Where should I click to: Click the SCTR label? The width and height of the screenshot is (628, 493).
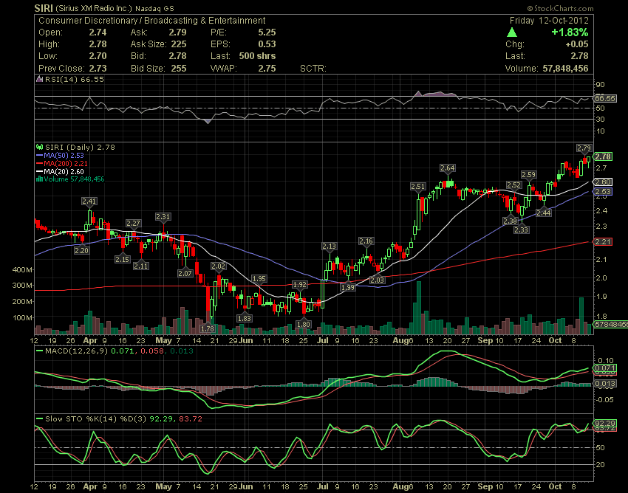[x=313, y=69]
